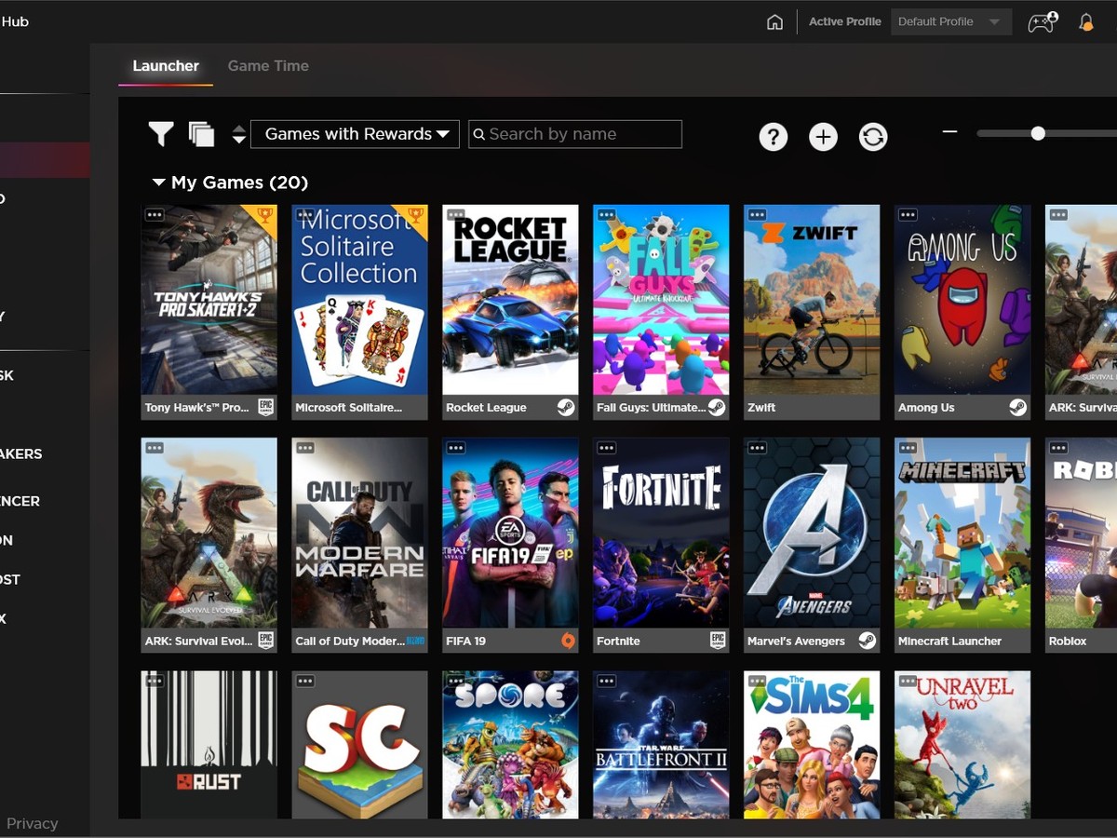
Task: Open three-dot menu on Rocket League tile
Action: point(456,215)
